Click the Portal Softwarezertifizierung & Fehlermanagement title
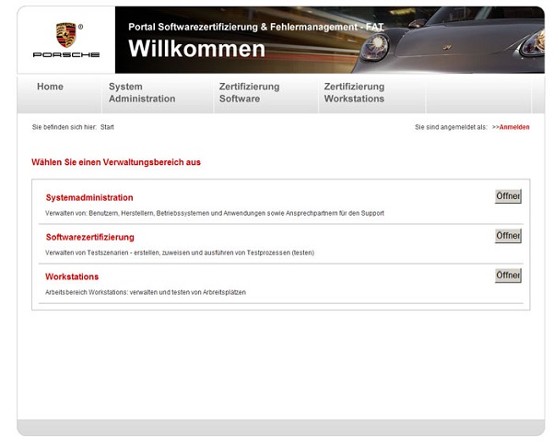 255,27
